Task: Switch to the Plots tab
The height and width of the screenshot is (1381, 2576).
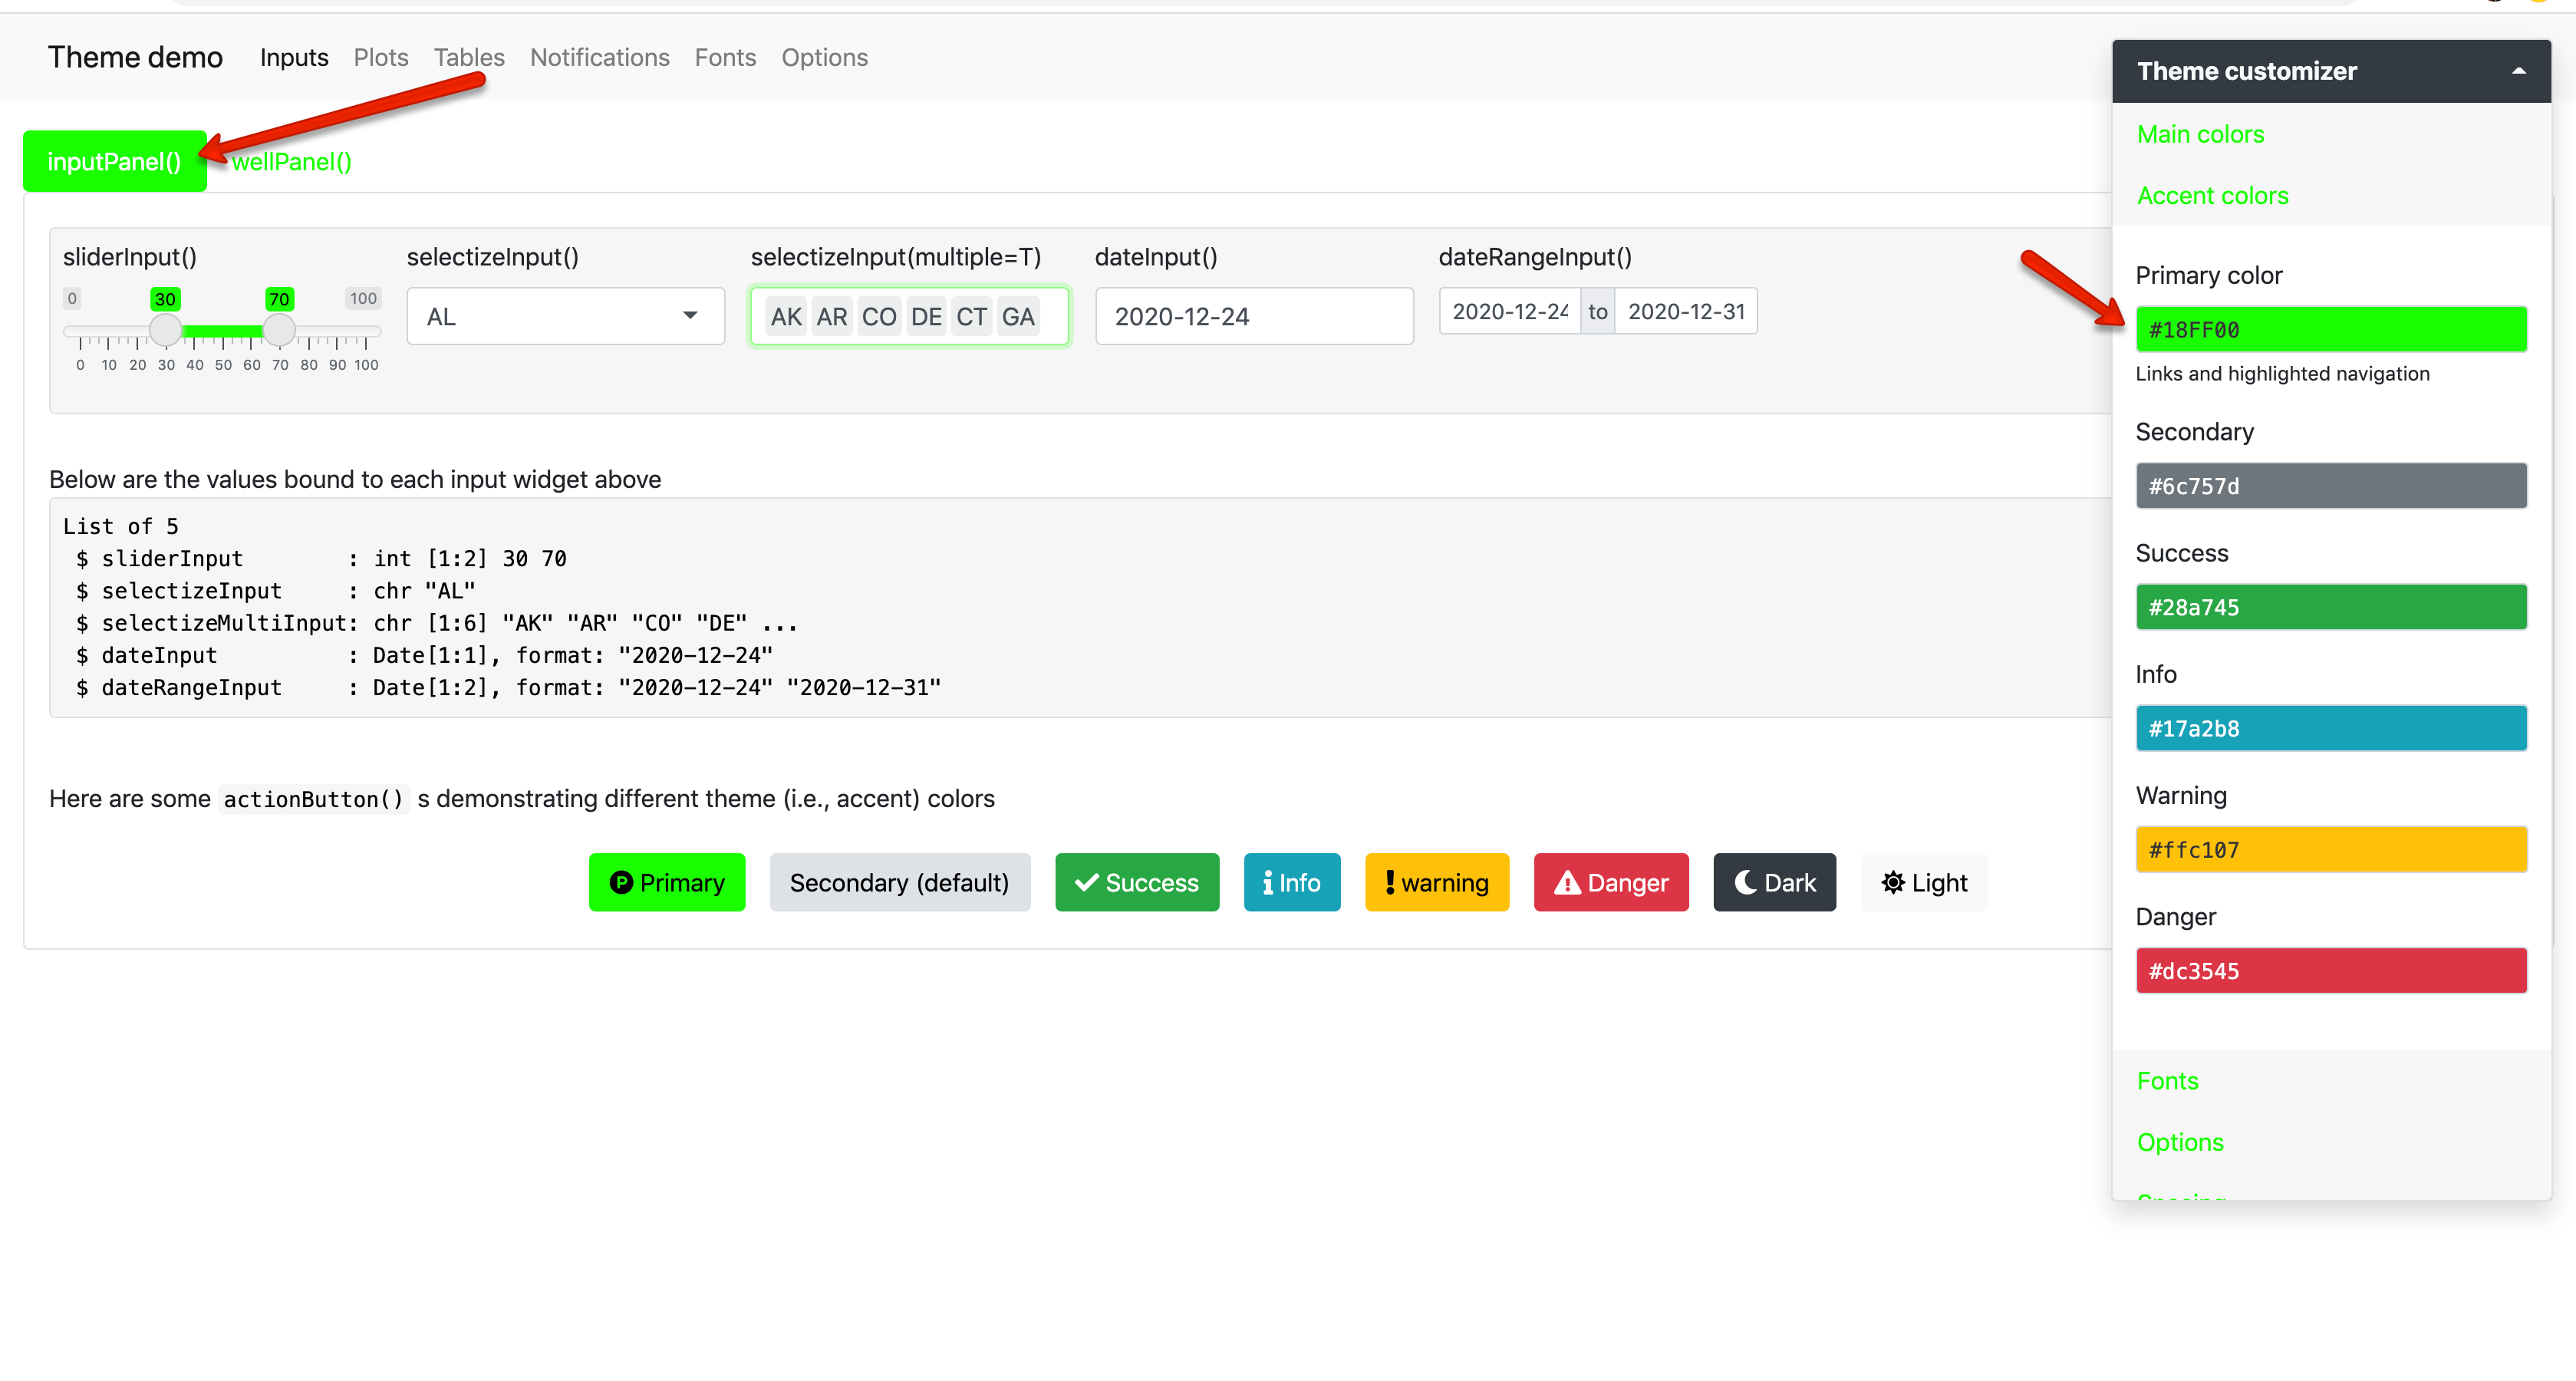Action: [x=380, y=57]
